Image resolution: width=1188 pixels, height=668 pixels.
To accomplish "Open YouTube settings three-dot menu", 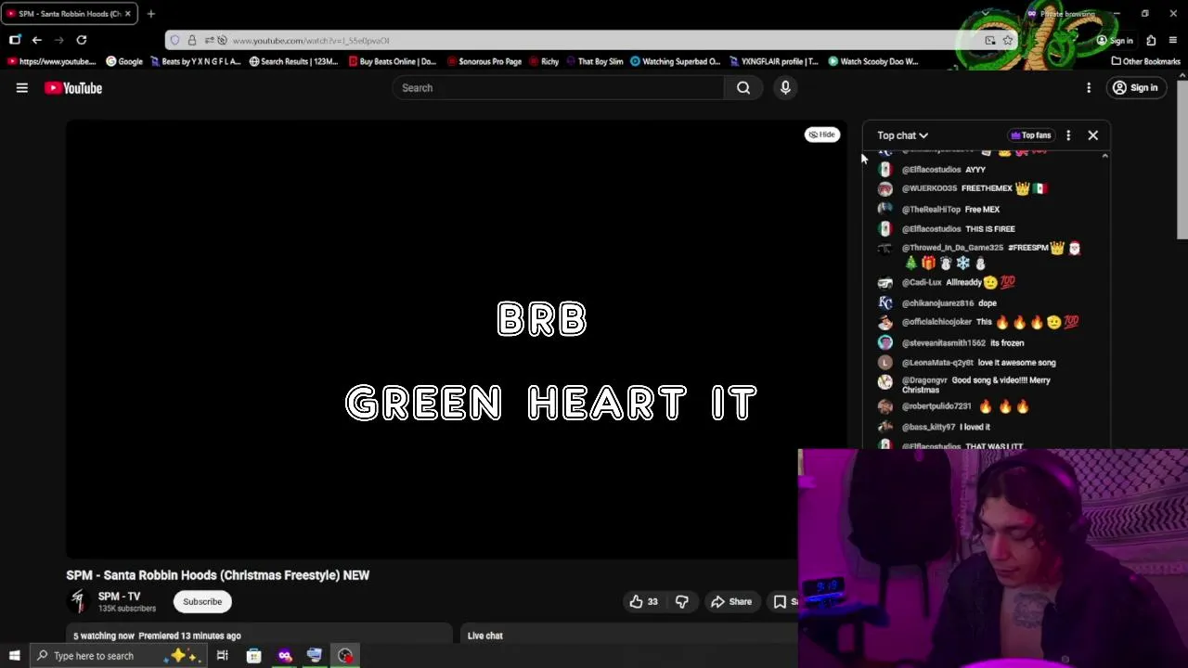I will (x=1089, y=88).
